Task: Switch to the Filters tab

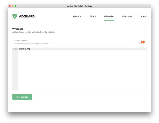Action: tap(93, 16)
